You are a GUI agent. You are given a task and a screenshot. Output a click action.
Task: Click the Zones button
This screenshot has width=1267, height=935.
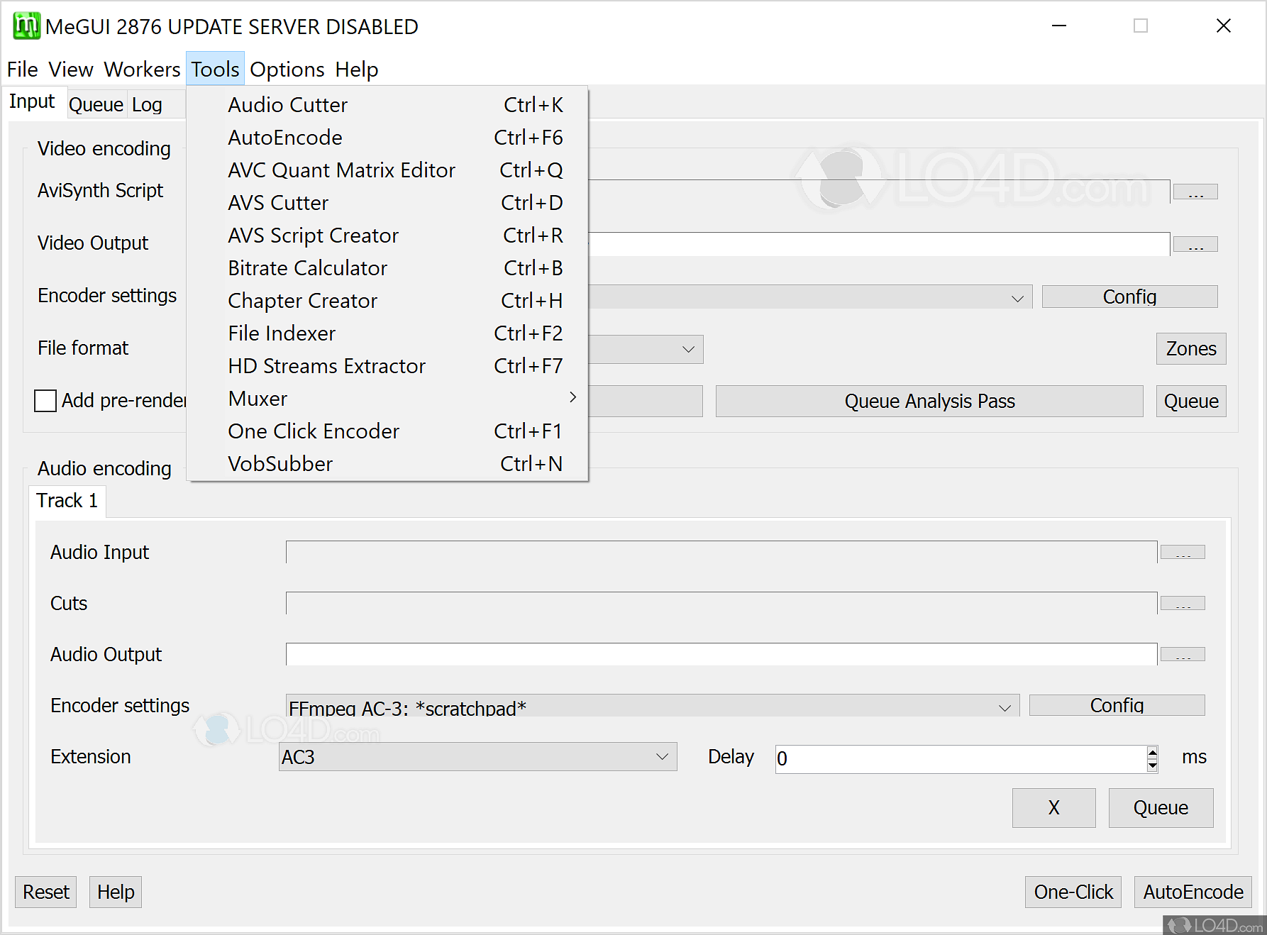click(x=1190, y=348)
